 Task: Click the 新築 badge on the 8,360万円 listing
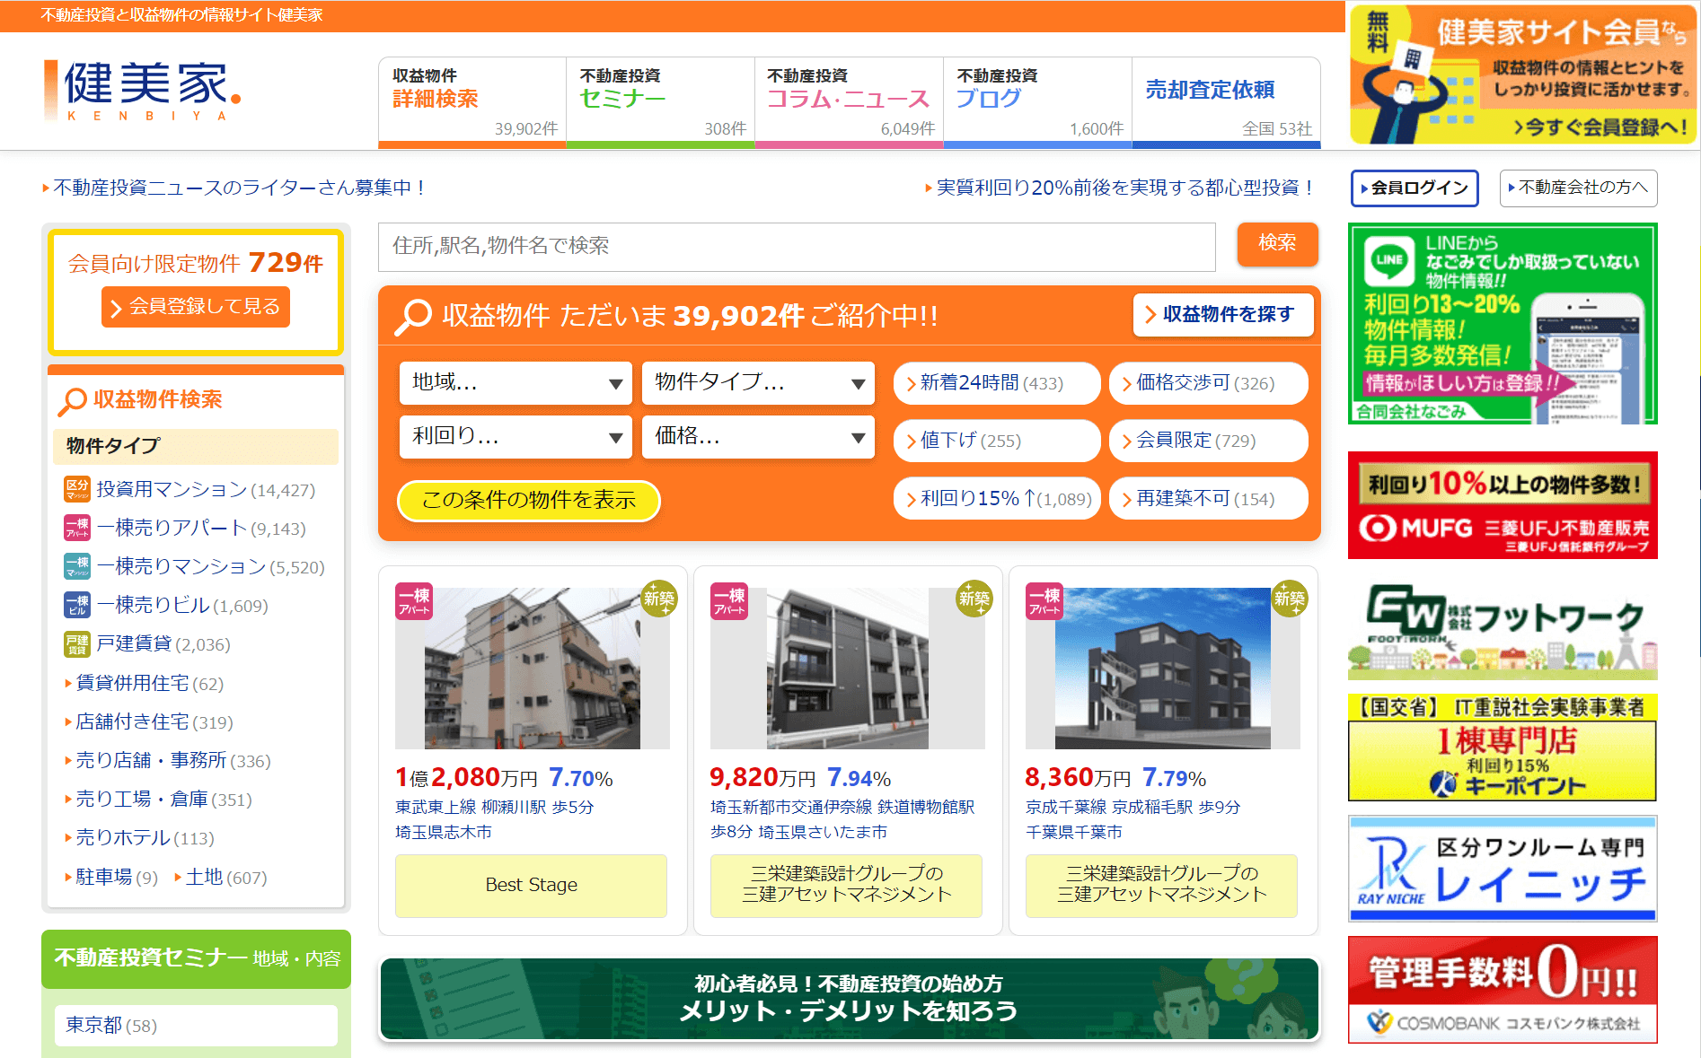[1289, 599]
